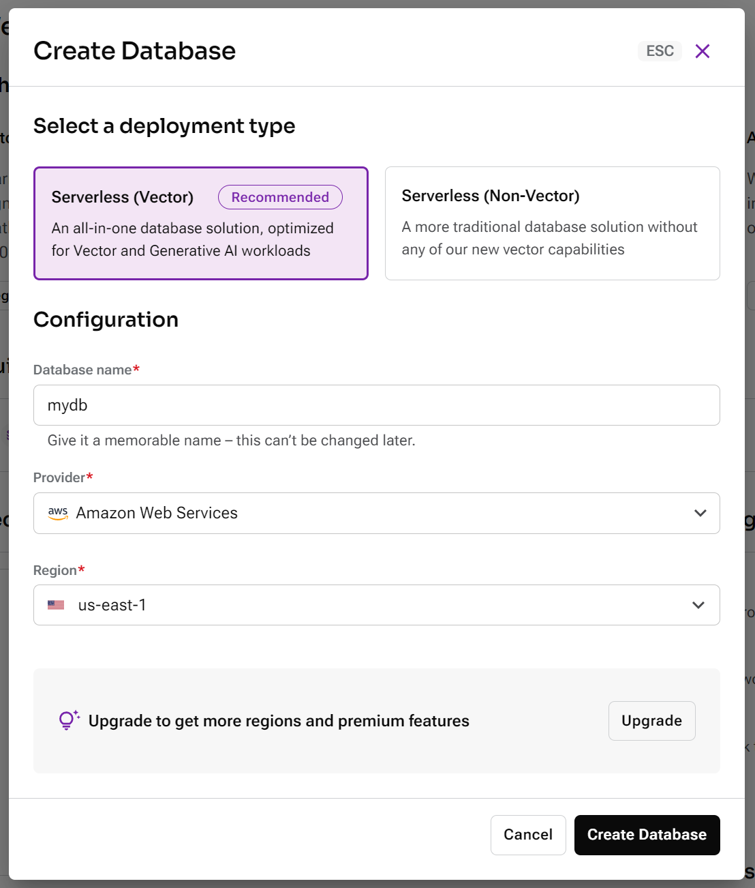Expand Region list using chevron arrow

click(x=698, y=605)
